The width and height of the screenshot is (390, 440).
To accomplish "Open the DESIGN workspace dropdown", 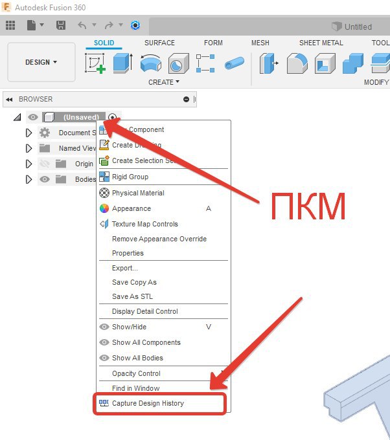I will 41,62.
